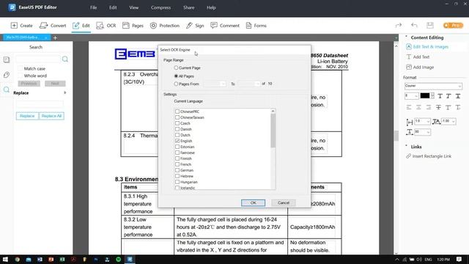The image size is (469, 264).
Task: Open Compress menu
Action: [160, 7]
